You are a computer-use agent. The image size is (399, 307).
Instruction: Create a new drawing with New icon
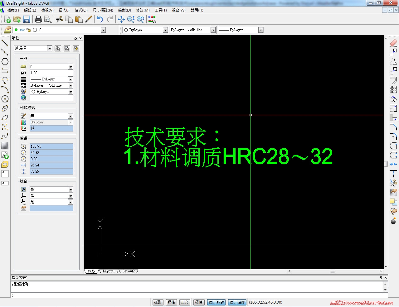7,20
